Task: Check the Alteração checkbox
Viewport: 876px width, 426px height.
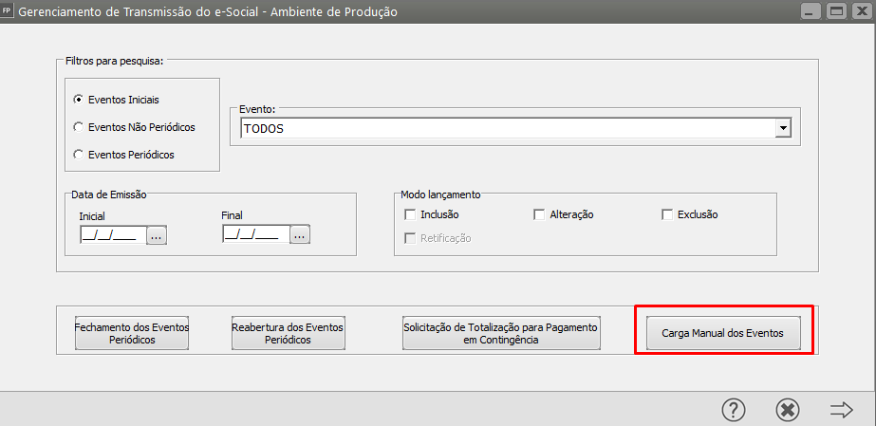Action: [x=539, y=214]
